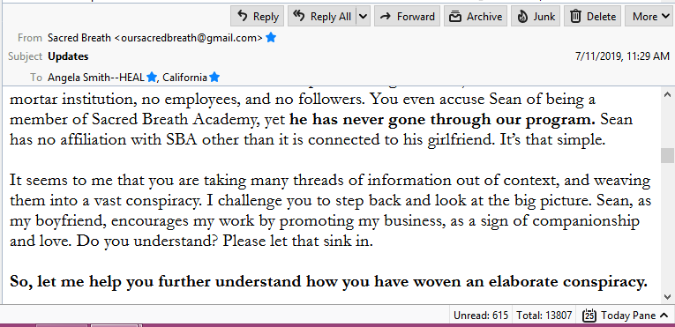Click the Unread: 615 status indicator

click(480, 316)
